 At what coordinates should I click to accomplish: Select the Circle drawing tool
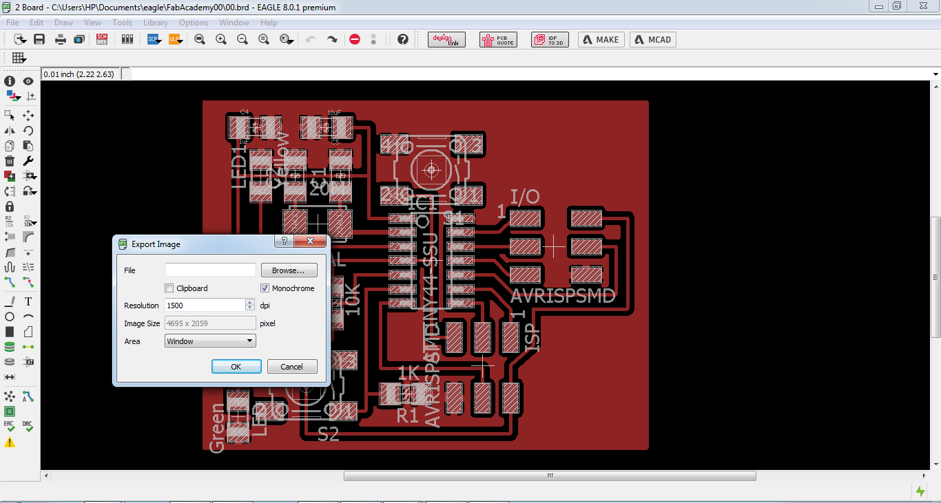click(x=10, y=317)
